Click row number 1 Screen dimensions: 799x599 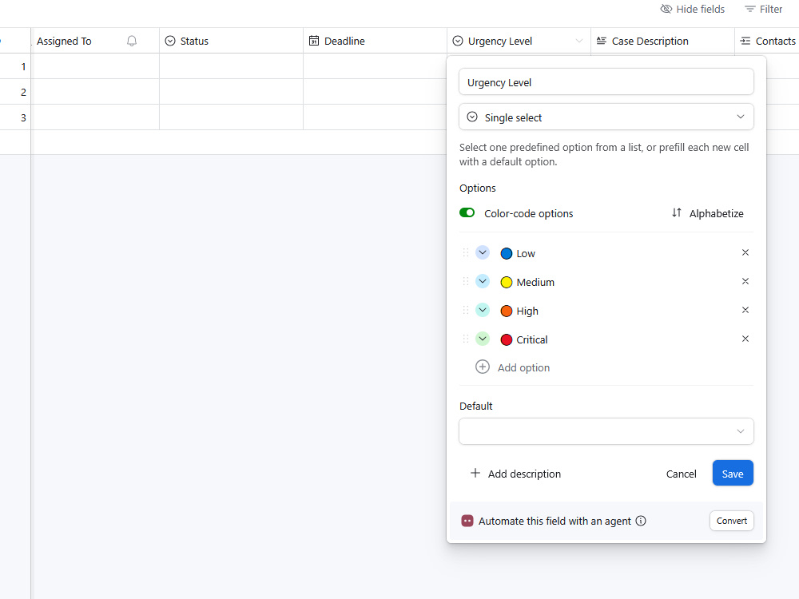[x=23, y=66]
